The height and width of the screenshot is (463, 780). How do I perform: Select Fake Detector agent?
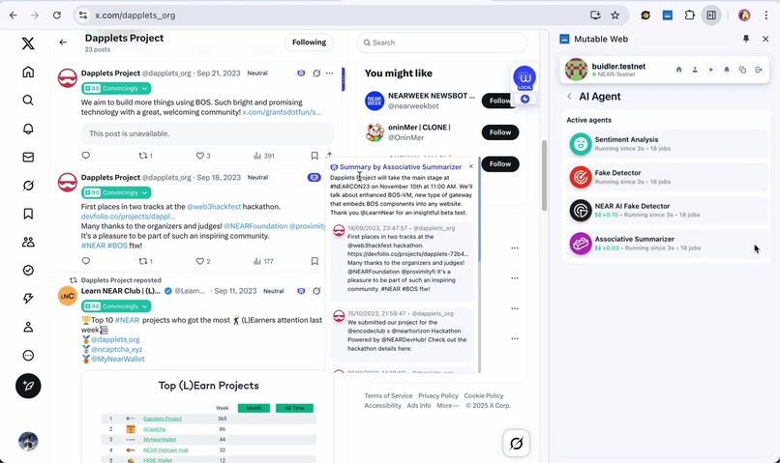point(666,177)
